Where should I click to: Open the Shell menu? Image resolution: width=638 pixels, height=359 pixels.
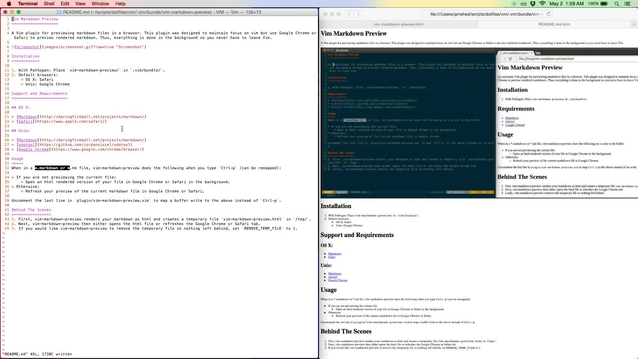[x=49, y=4]
